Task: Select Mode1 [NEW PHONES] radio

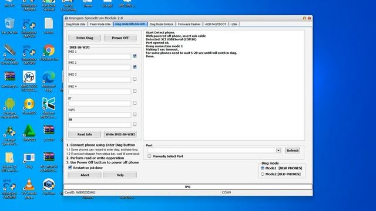Action: point(263,168)
